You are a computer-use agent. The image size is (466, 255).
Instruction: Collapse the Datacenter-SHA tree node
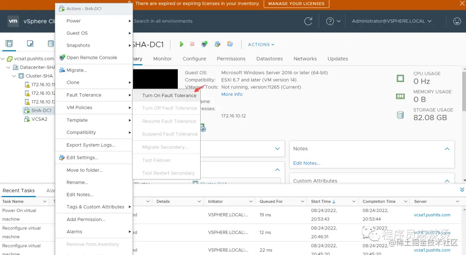pyautogui.click(x=8, y=67)
